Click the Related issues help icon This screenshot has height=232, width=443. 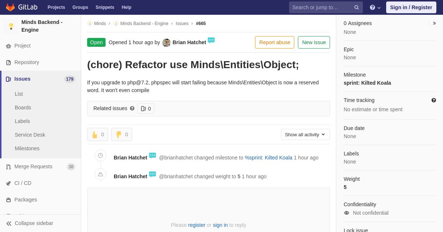point(132,109)
